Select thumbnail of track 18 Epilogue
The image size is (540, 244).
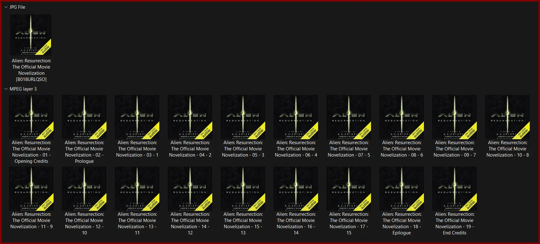pos(402,189)
